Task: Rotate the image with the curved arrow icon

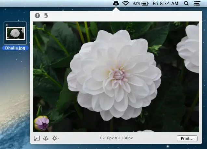Action: (x=46, y=16)
